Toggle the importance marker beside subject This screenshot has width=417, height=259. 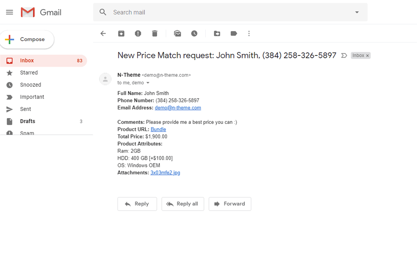[x=344, y=55]
